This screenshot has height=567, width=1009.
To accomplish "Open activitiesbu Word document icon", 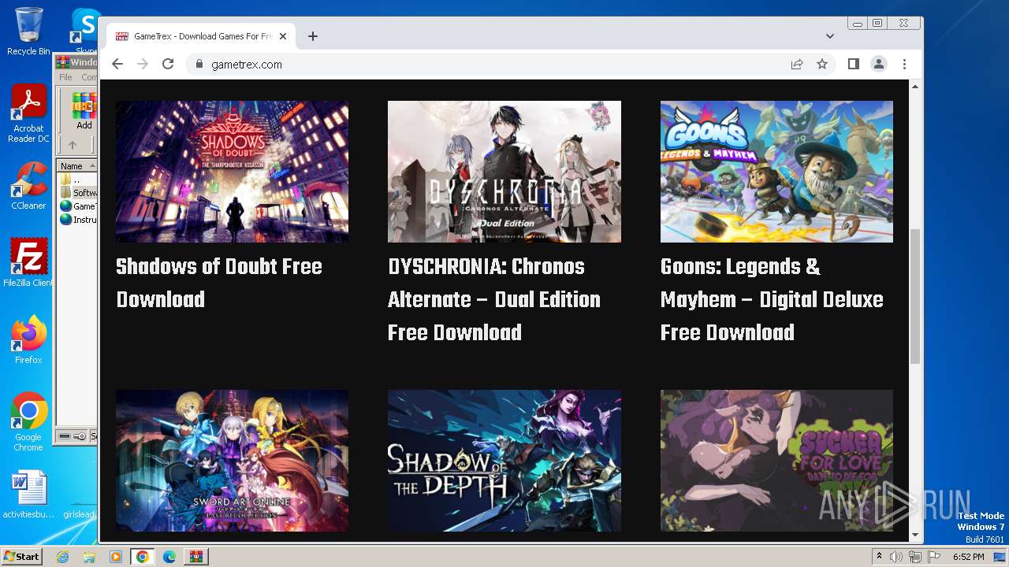I will pos(28,495).
